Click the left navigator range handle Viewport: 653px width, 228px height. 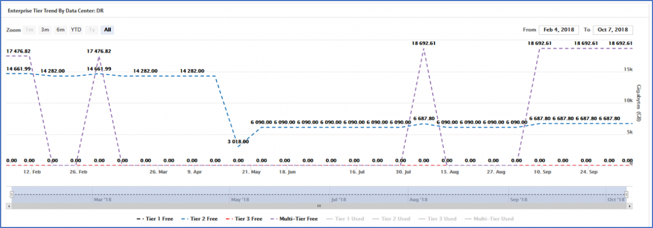11,194
